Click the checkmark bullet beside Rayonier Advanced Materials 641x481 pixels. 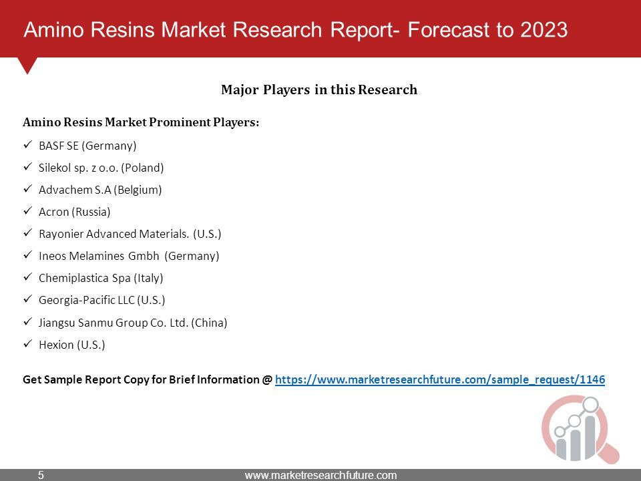tap(28, 232)
